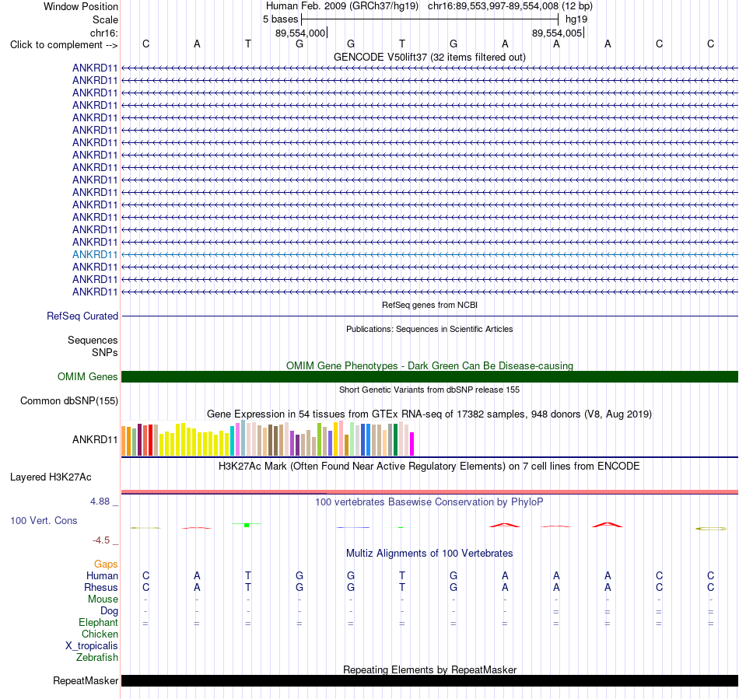Screen dimensions: 739x699
Task: Click the Common dbSNP(155) label
Action: [68, 401]
